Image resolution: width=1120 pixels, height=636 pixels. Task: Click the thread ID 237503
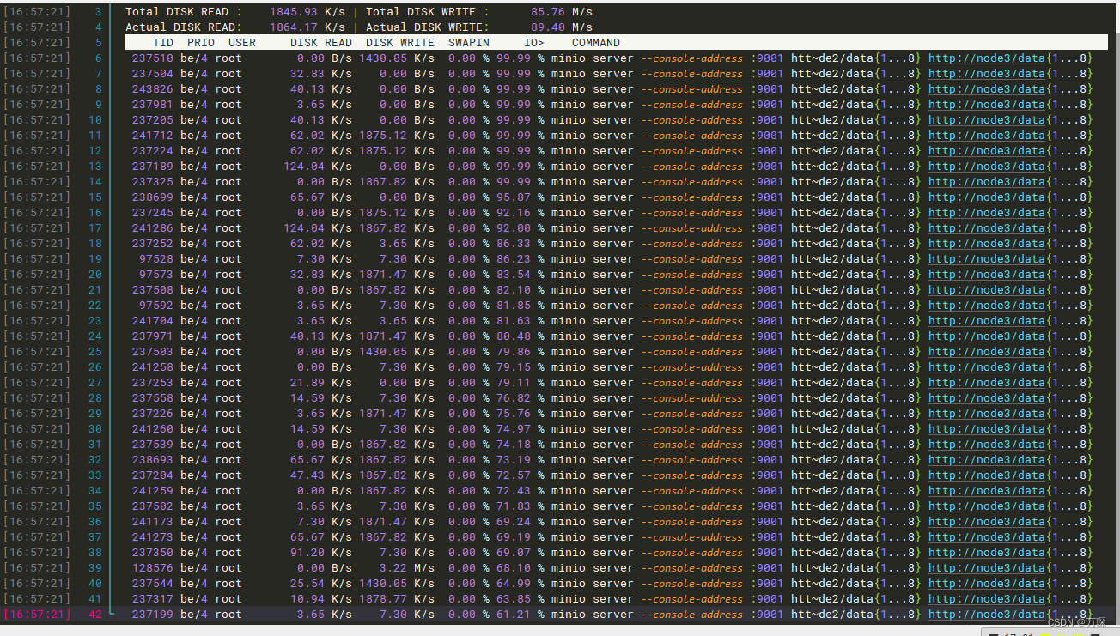coord(153,352)
